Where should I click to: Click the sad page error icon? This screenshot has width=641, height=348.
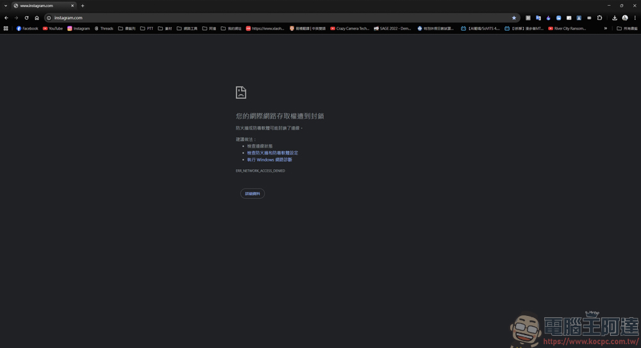241,92
